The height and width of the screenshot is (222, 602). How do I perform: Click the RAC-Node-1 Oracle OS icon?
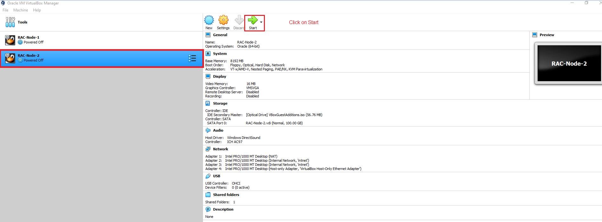tap(10, 40)
